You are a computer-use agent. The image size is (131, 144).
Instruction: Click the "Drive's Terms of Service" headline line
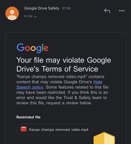57,69
